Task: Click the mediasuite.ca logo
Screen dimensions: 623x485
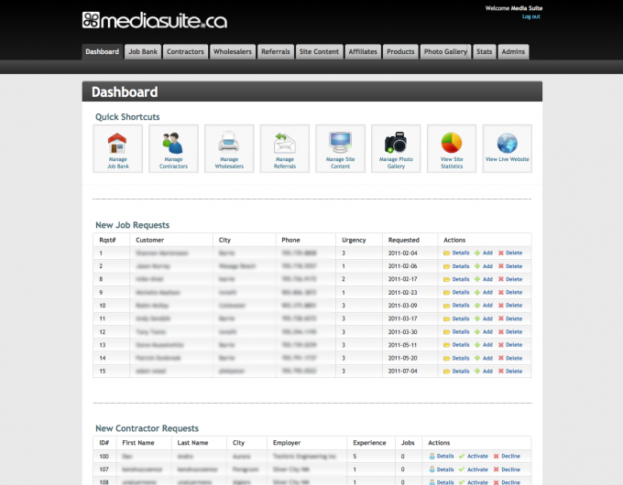Action: point(154,20)
